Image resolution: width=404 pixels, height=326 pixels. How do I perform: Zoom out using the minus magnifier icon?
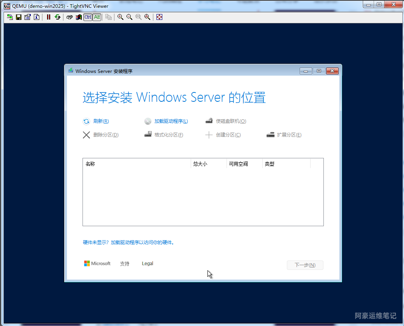tap(129, 17)
